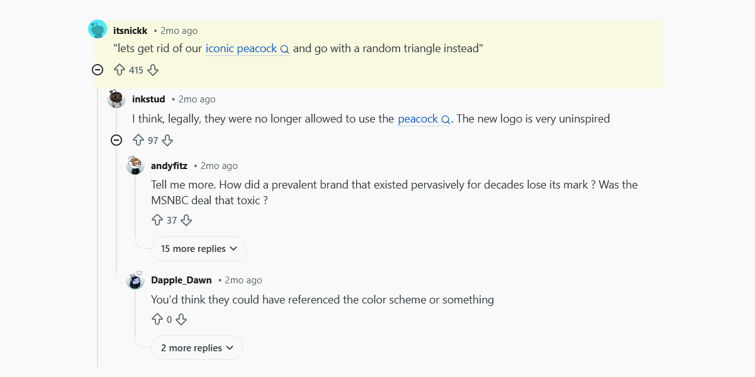The height and width of the screenshot is (377, 755).
Task: Open the "iconic peacock" hyperlink
Action: tap(240, 48)
